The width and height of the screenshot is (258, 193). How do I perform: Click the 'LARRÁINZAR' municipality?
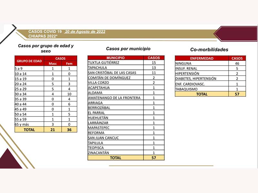pos(98,123)
